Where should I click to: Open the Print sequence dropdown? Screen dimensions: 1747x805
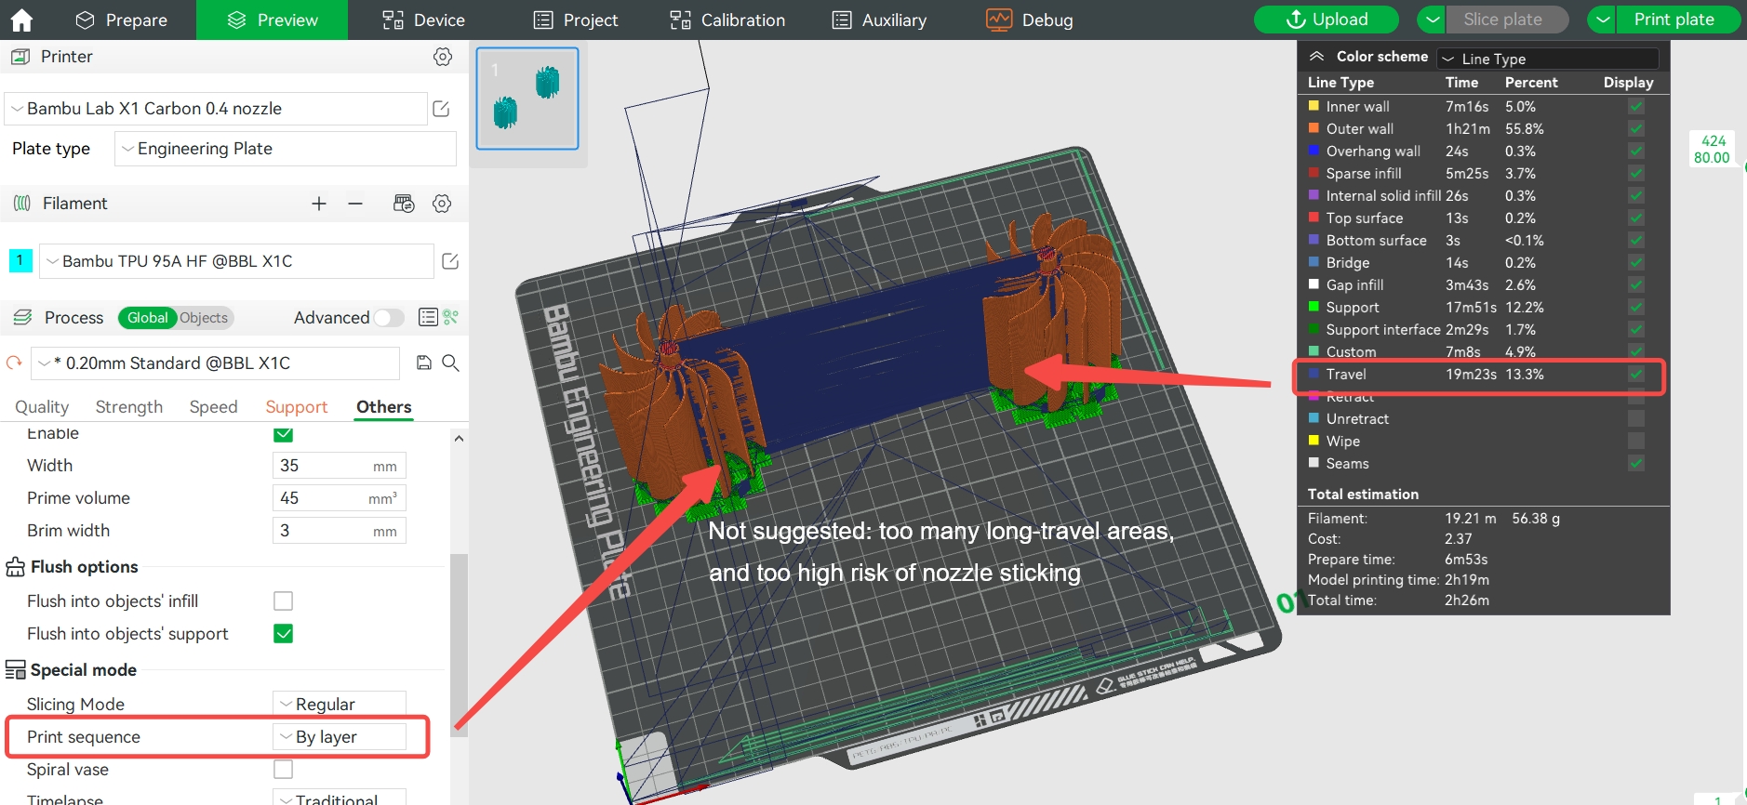[x=340, y=737]
